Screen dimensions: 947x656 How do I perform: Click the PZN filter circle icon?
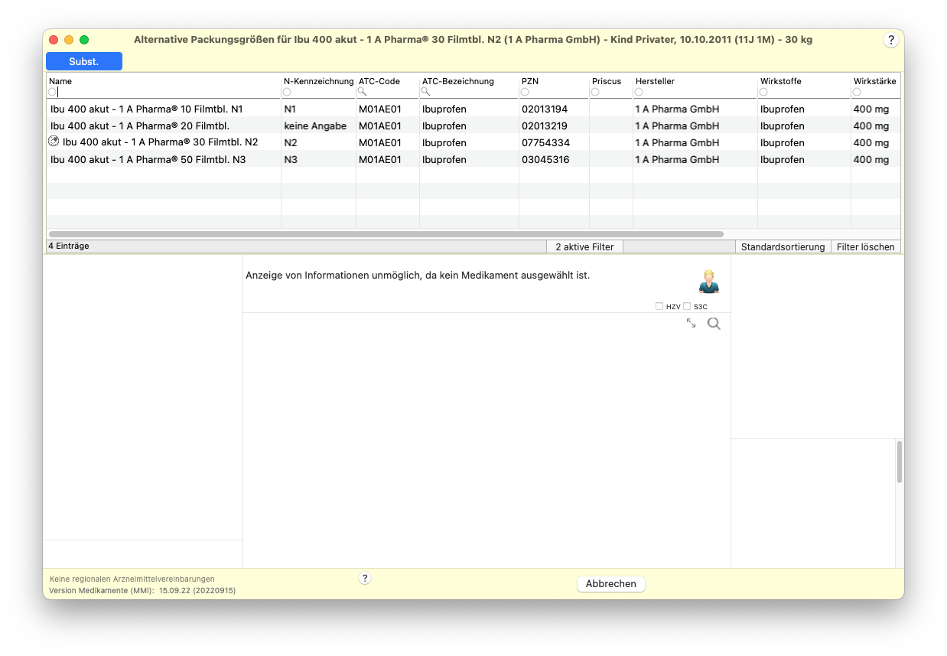click(525, 92)
